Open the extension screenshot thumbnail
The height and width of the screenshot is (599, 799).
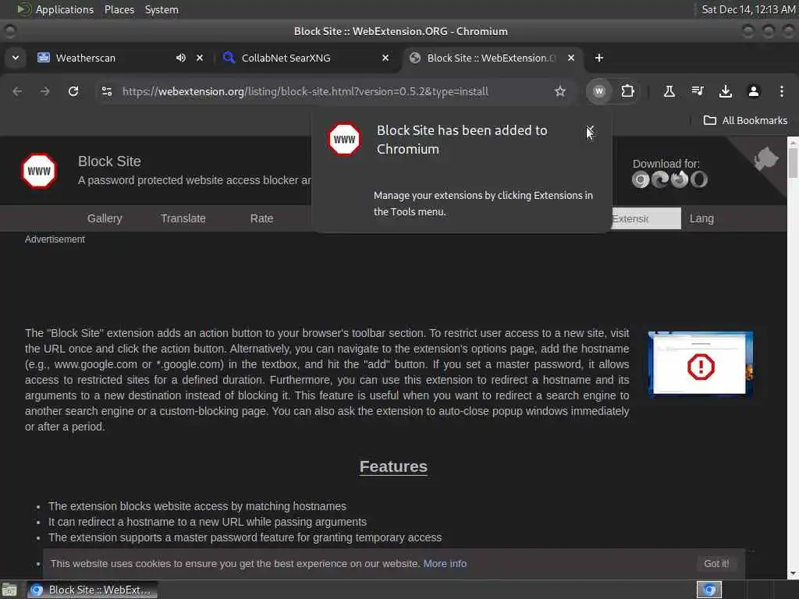pos(701,363)
